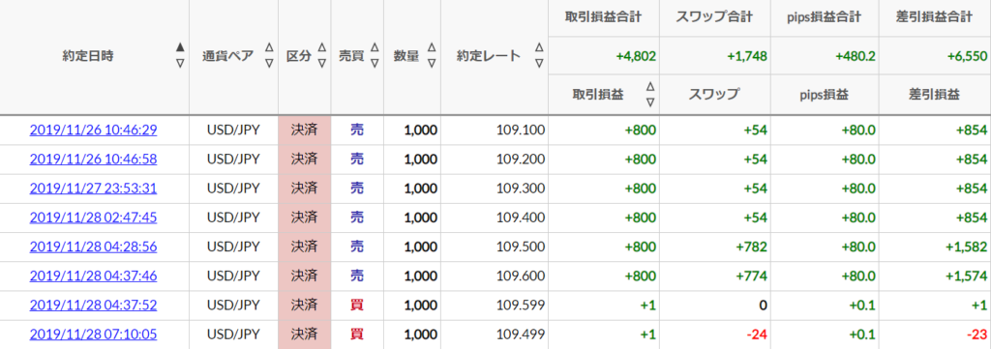Click the negative swap value -24

point(757,334)
